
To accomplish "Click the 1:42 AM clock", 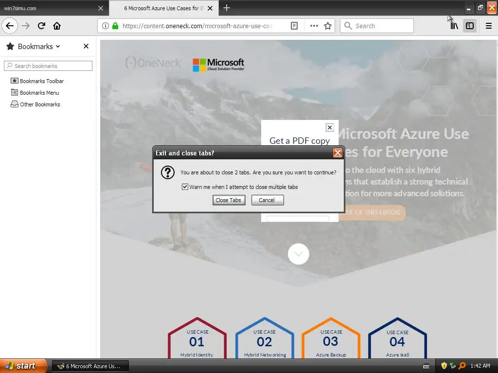I will 480,366.
